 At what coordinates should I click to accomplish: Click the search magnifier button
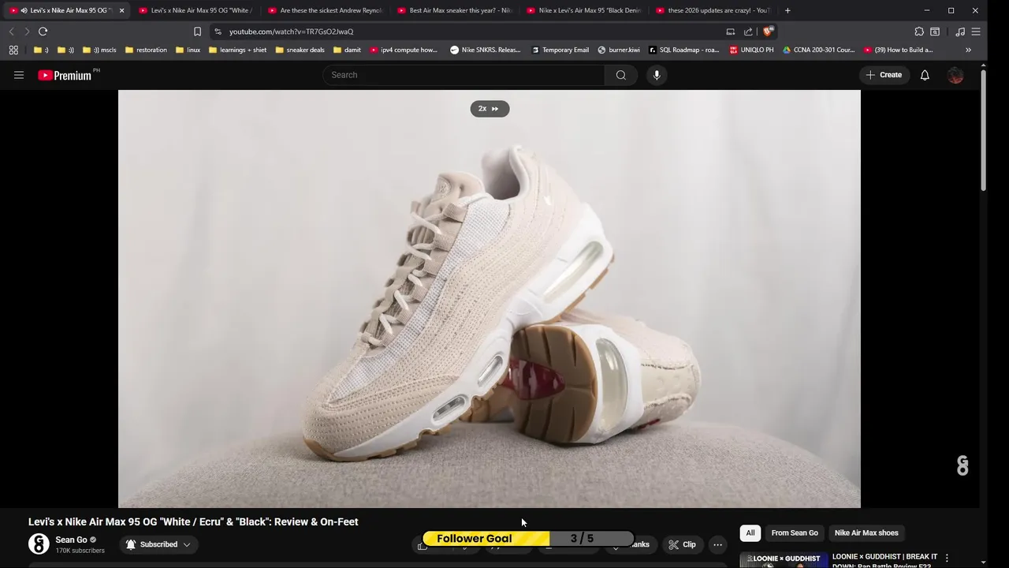(621, 75)
